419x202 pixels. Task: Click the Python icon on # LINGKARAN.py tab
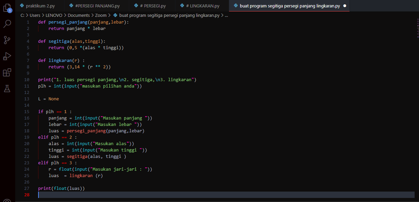click(x=183, y=6)
